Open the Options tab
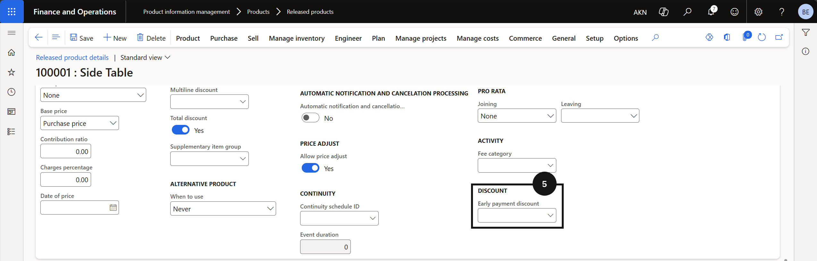This screenshot has width=817, height=261. point(626,38)
